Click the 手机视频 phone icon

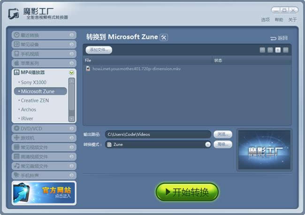[x=16, y=53]
